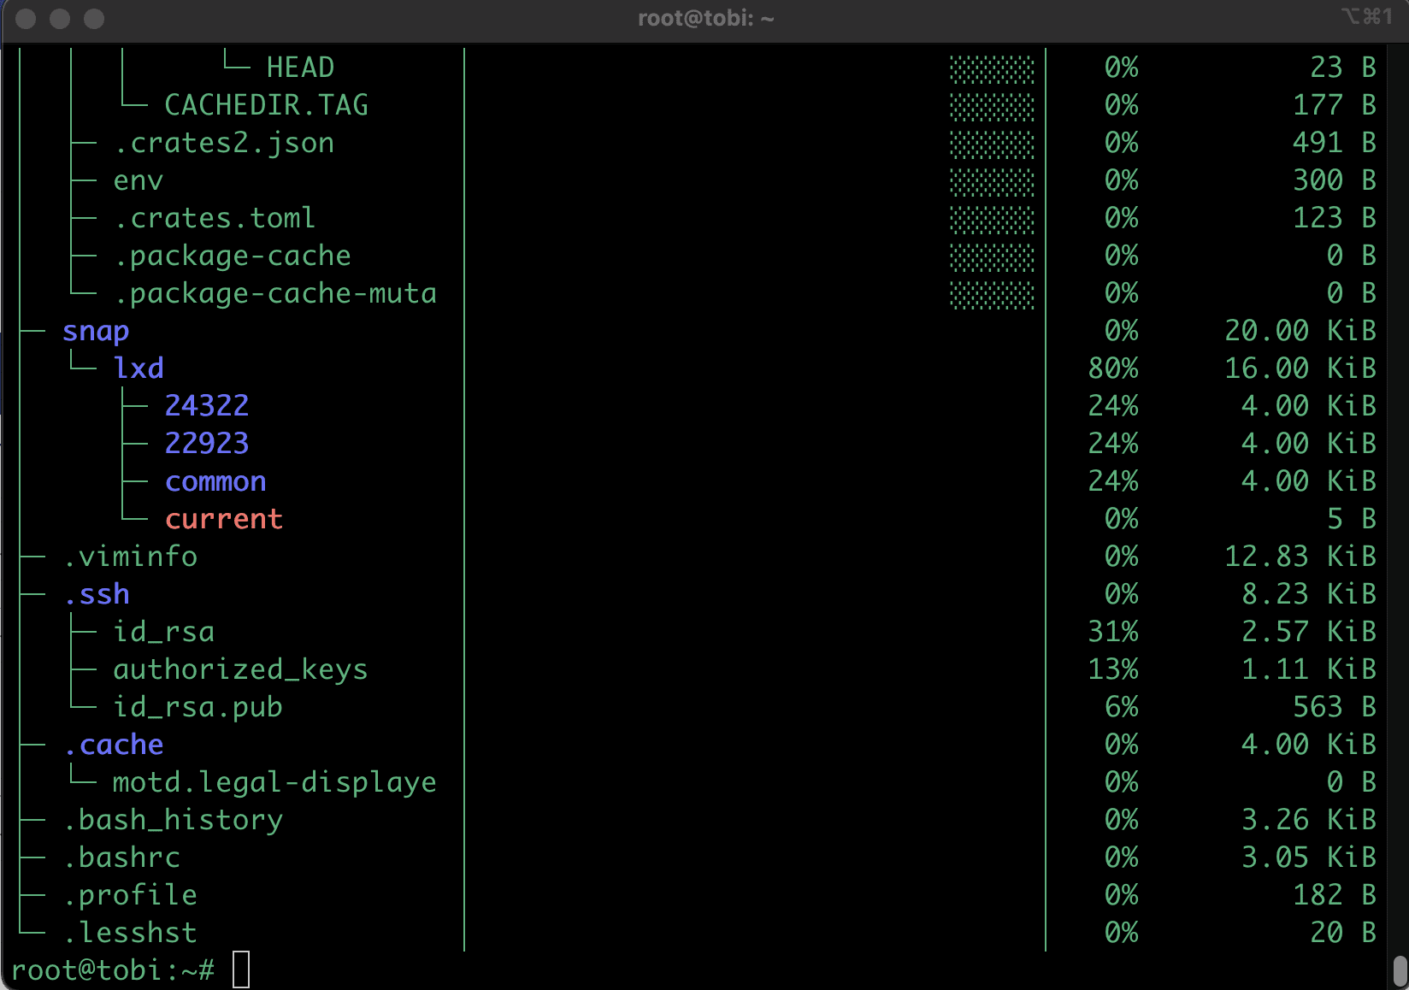Click the red close window button

[x=26, y=19]
